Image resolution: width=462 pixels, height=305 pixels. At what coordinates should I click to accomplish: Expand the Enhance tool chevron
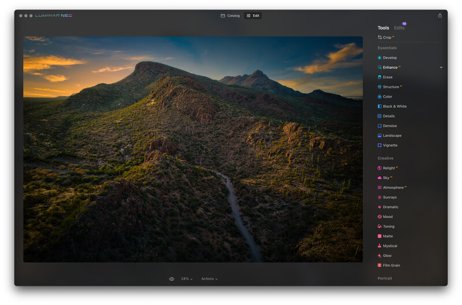[441, 67]
